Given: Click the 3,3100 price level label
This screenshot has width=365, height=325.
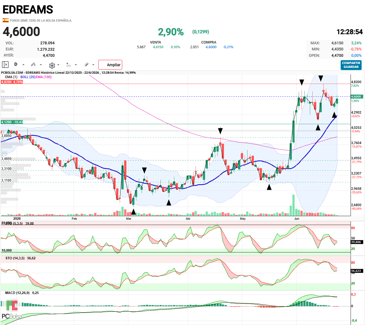Looking at the screenshot, I should [x=6, y=169].
